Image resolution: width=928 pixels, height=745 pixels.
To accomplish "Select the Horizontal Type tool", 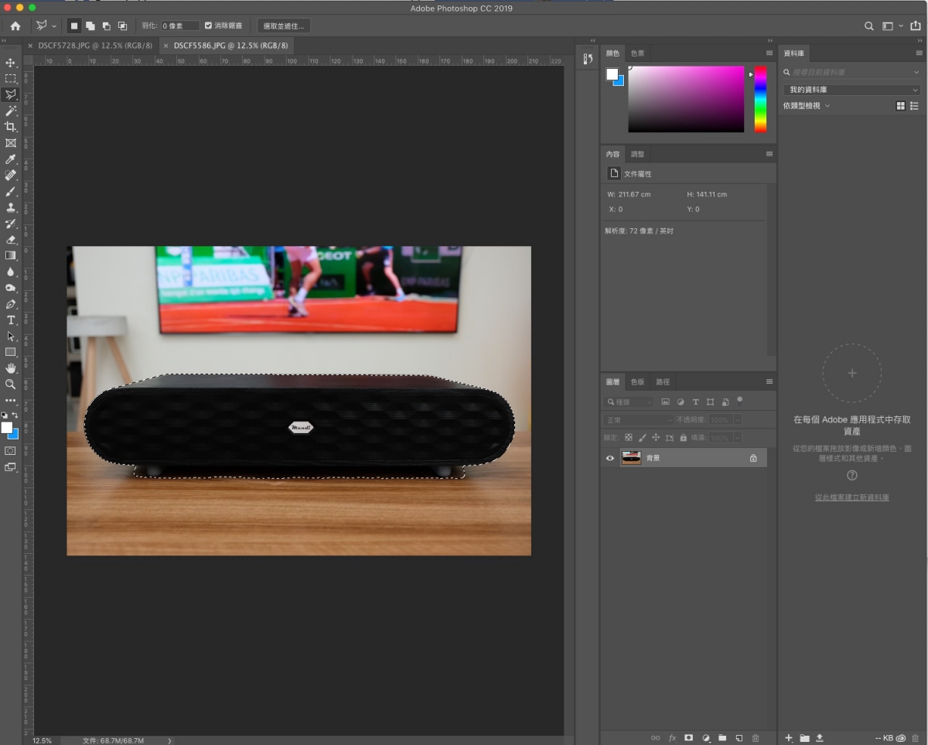I will click(11, 320).
